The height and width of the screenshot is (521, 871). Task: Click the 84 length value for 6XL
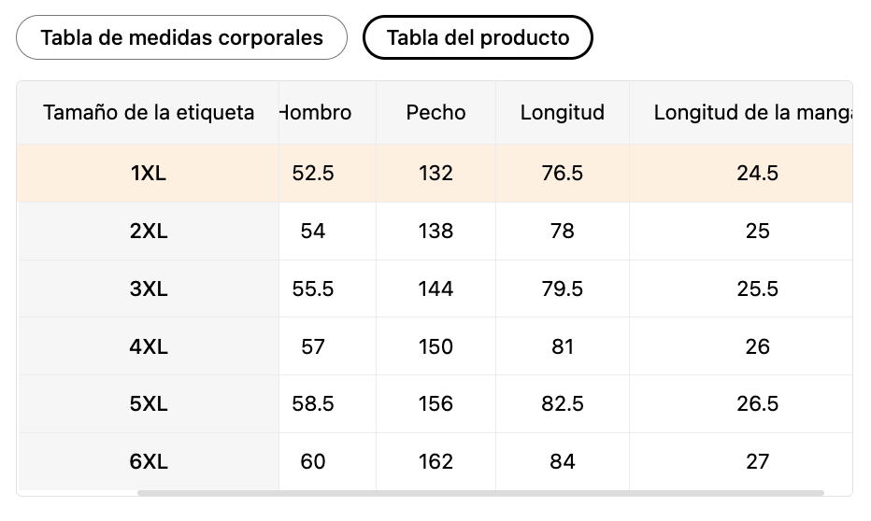point(563,461)
